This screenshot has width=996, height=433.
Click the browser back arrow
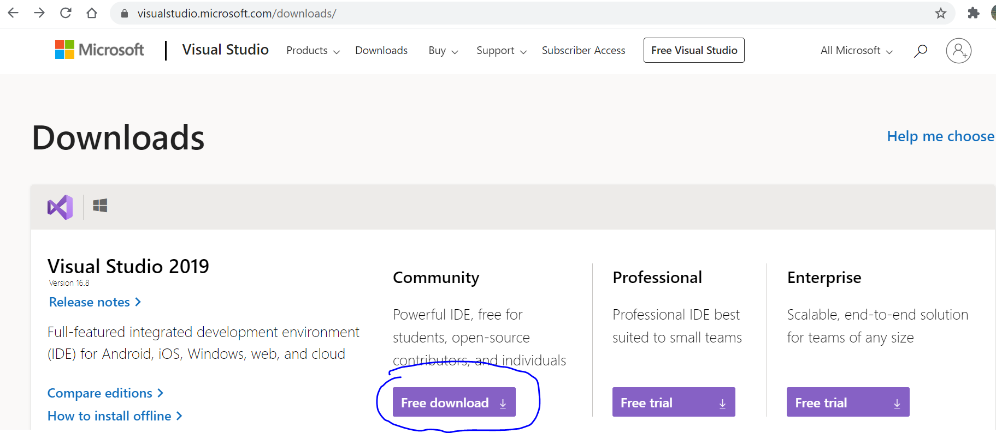click(x=13, y=13)
